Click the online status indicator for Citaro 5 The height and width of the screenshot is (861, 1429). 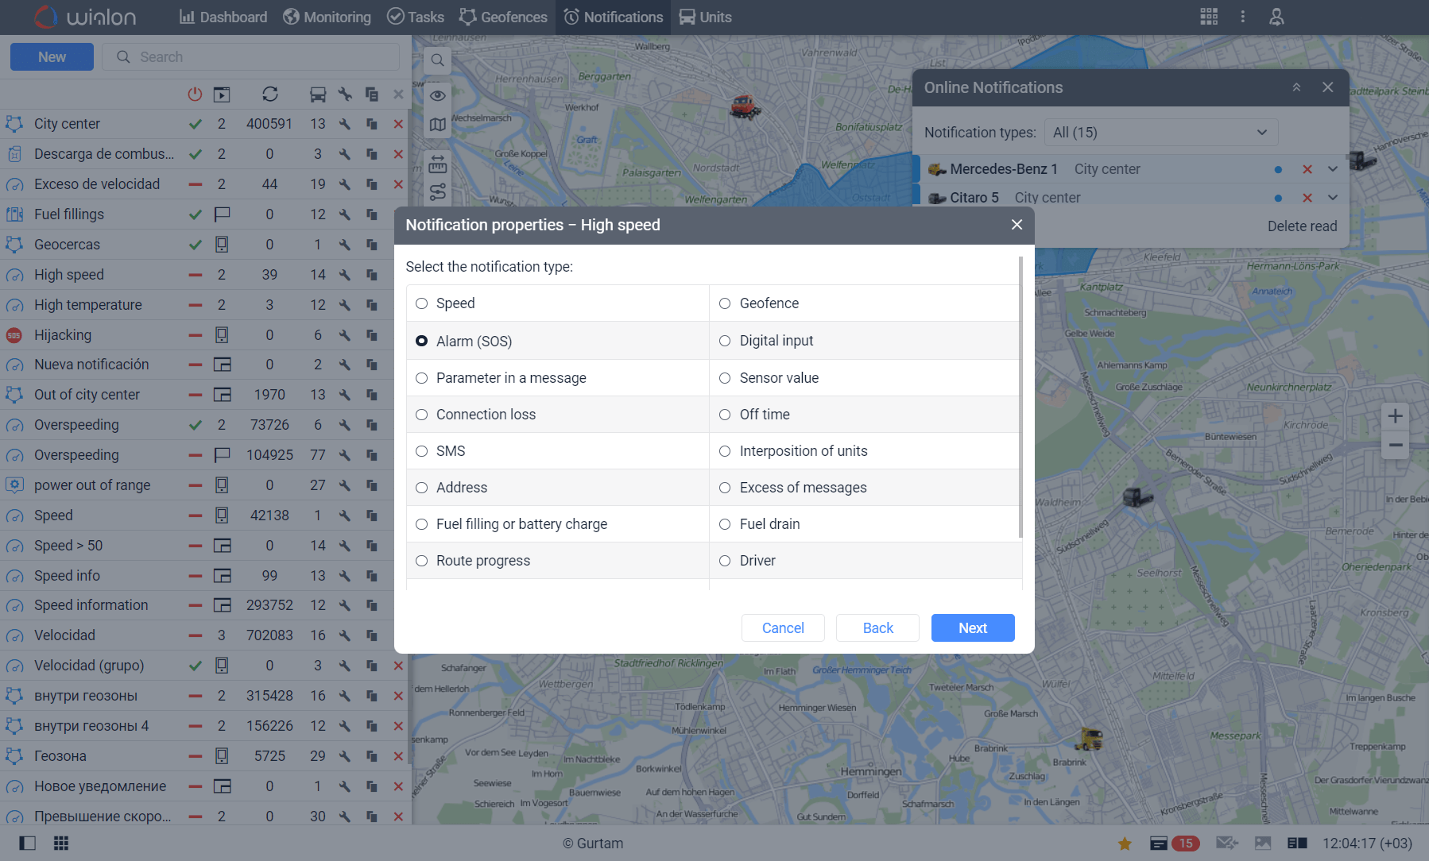point(1277,198)
